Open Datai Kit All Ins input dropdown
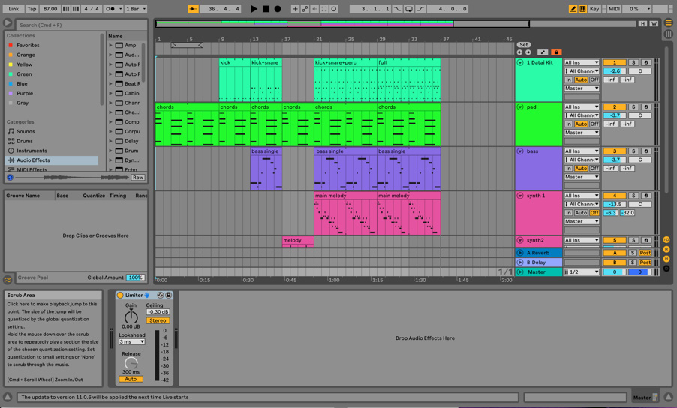The height and width of the screenshot is (408, 677). [x=582, y=62]
